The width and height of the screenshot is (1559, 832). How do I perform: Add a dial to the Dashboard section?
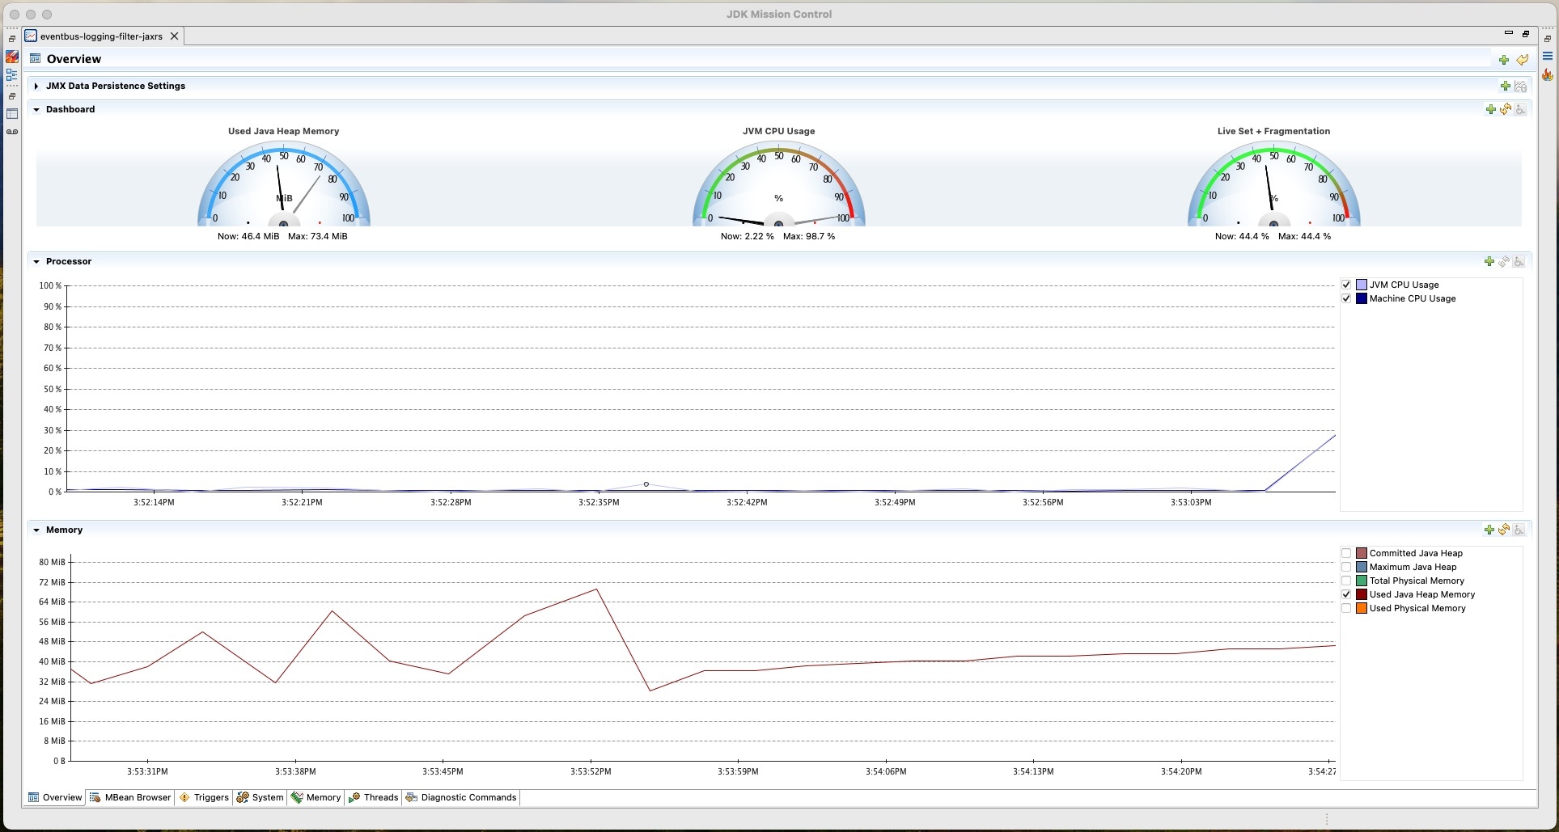[x=1490, y=109]
